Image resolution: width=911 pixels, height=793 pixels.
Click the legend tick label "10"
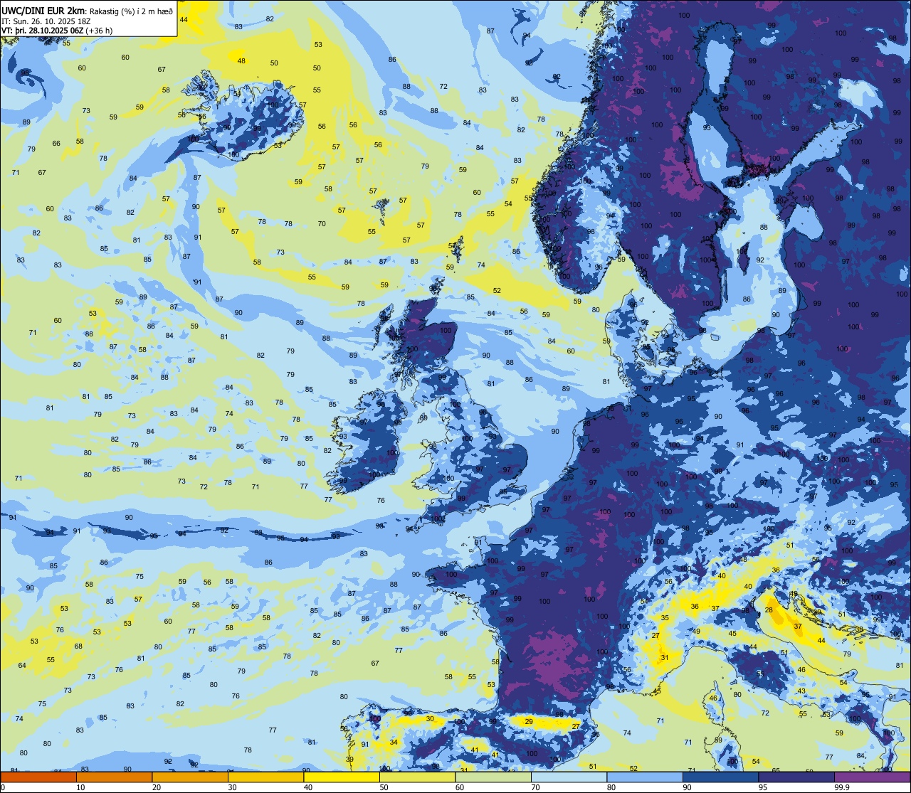tap(80, 787)
